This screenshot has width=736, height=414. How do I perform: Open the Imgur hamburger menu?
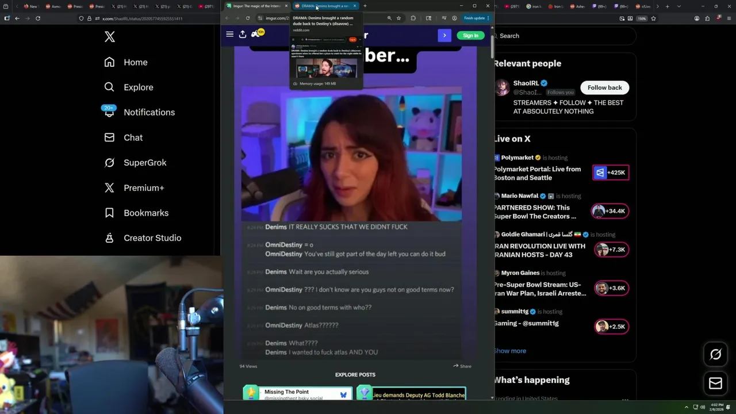pyautogui.click(x=229, y=34)
